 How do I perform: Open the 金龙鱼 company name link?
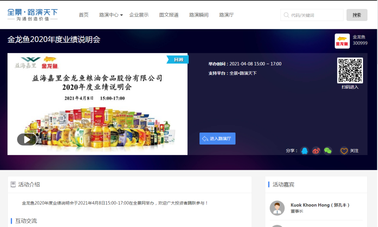pyautogui.click(x=359, y=37)
